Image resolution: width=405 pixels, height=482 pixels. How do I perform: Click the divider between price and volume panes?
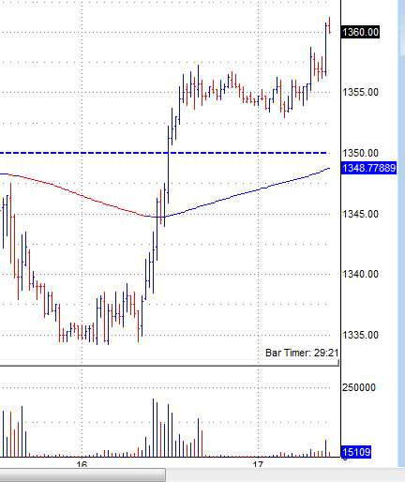(170, 364)
